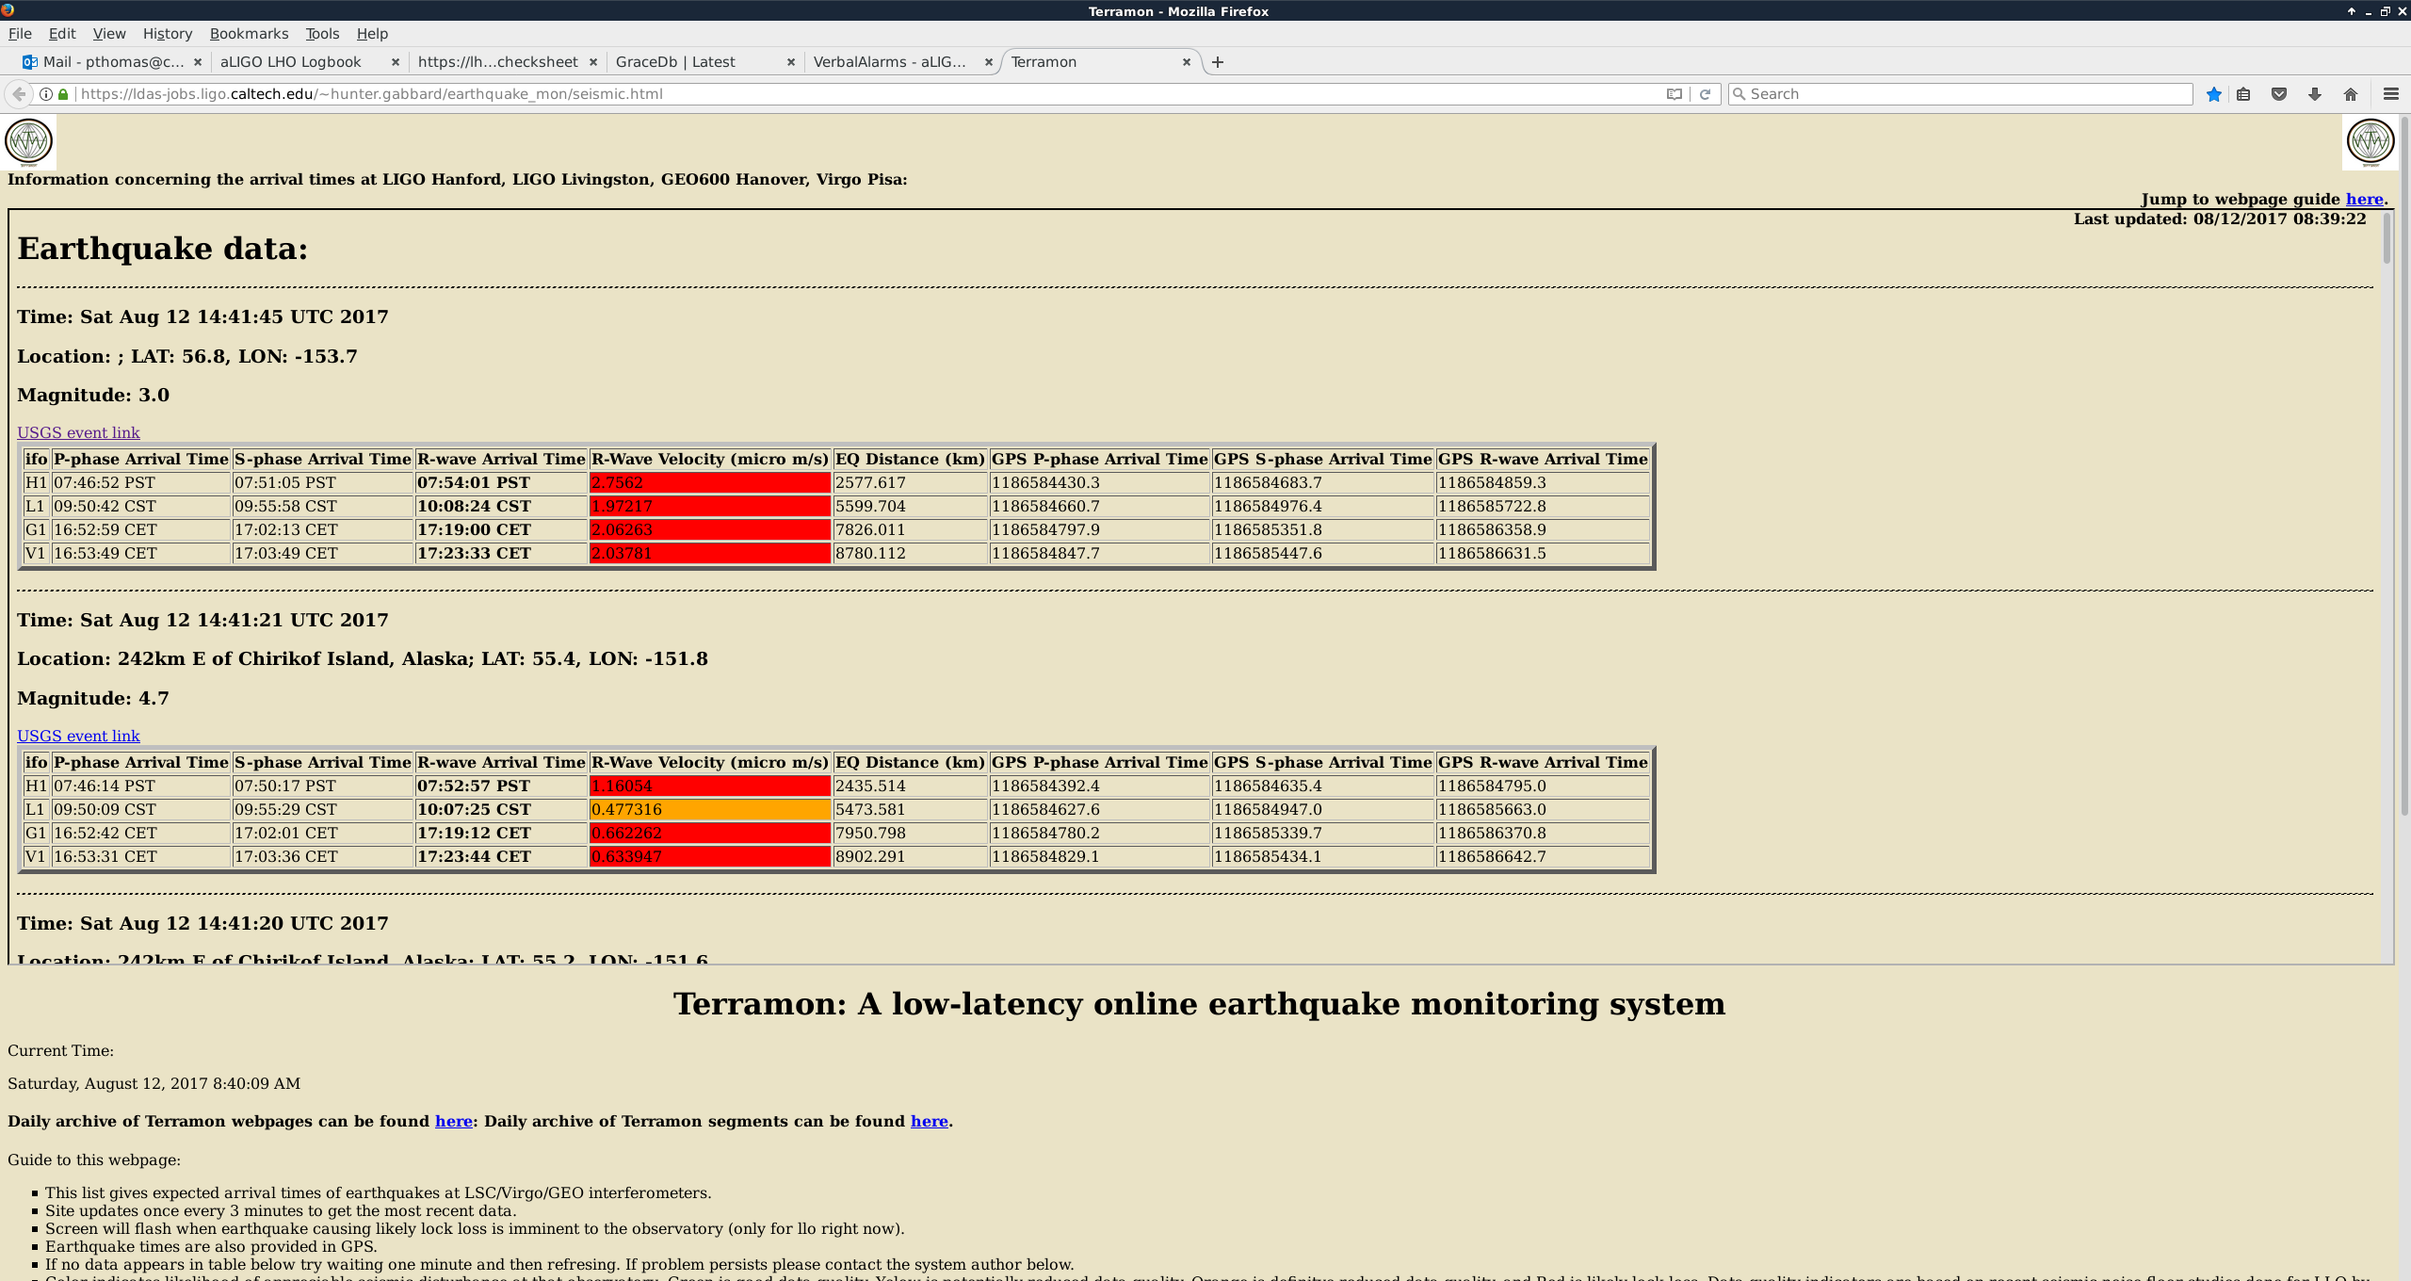Click 'Last updated: 08/12/2017 08:39:22' text
Screen dimensions: 2411x1281
pos(2220,219)
